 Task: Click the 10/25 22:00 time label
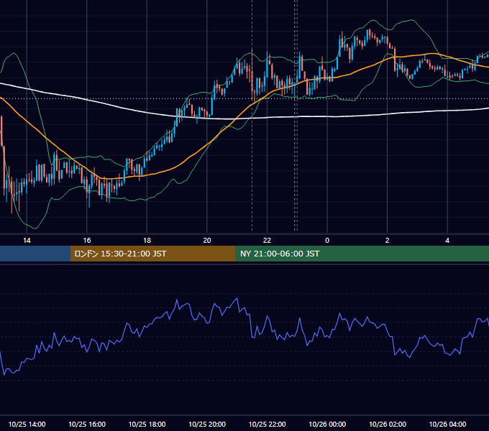click(x=267, y=424)
